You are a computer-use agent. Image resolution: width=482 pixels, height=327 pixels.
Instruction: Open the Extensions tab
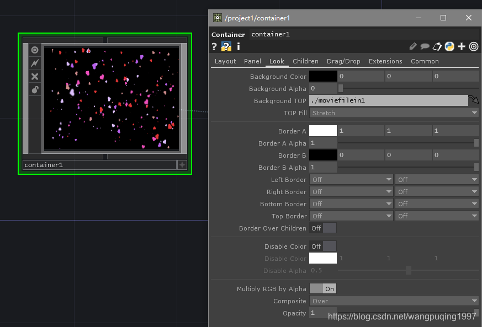(x=385, y=61)
